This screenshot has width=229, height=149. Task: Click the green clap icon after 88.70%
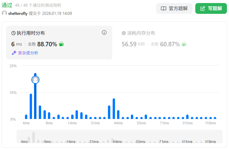click(x=61, y=44)
